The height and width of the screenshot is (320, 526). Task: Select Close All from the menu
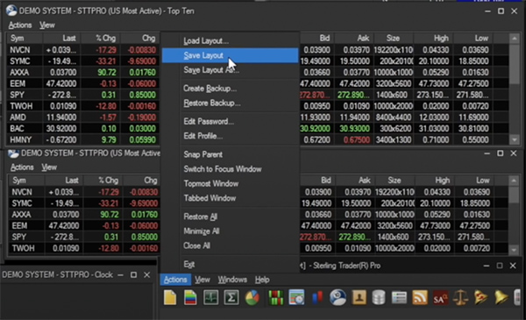click(x=230, y=245)
